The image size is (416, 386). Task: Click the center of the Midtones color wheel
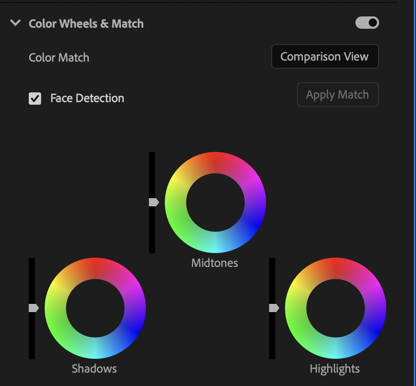tap(215, 202)
